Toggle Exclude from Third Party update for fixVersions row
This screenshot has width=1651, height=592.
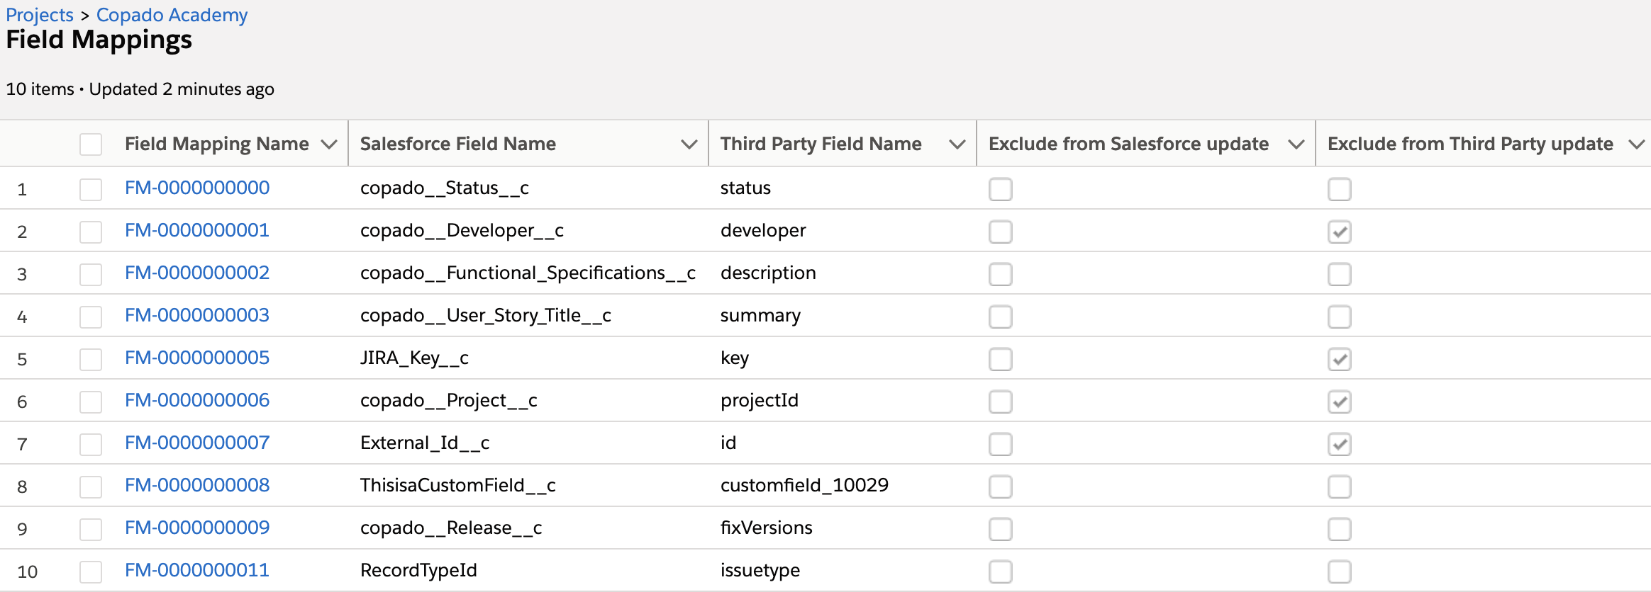(x=1340, y=529)
